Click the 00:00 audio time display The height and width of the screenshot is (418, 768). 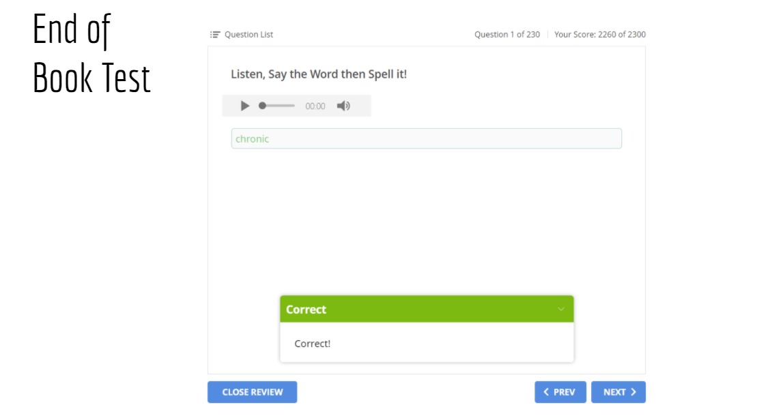point(315,106)
